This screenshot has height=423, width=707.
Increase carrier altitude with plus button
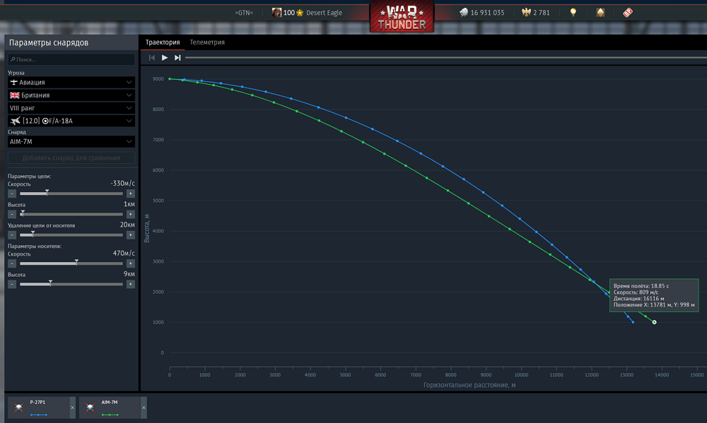[x=130, y=285]
